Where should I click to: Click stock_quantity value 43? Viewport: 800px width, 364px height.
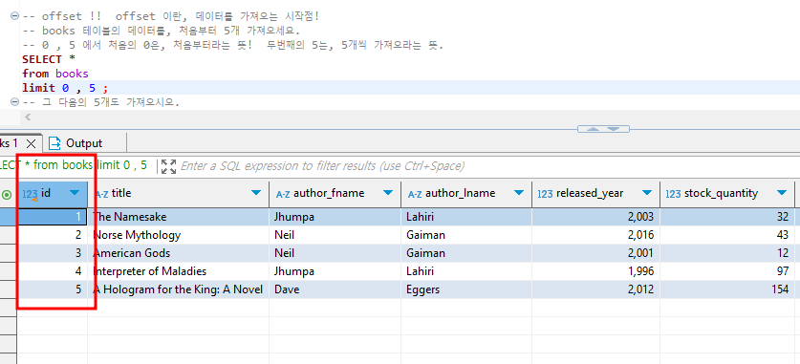tap(727, 235)
